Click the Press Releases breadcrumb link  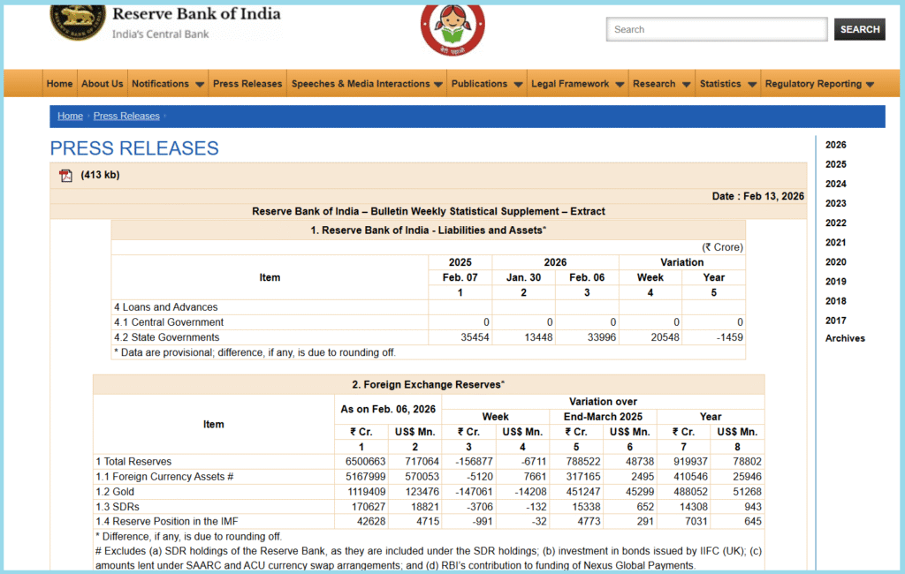[126, 116]
